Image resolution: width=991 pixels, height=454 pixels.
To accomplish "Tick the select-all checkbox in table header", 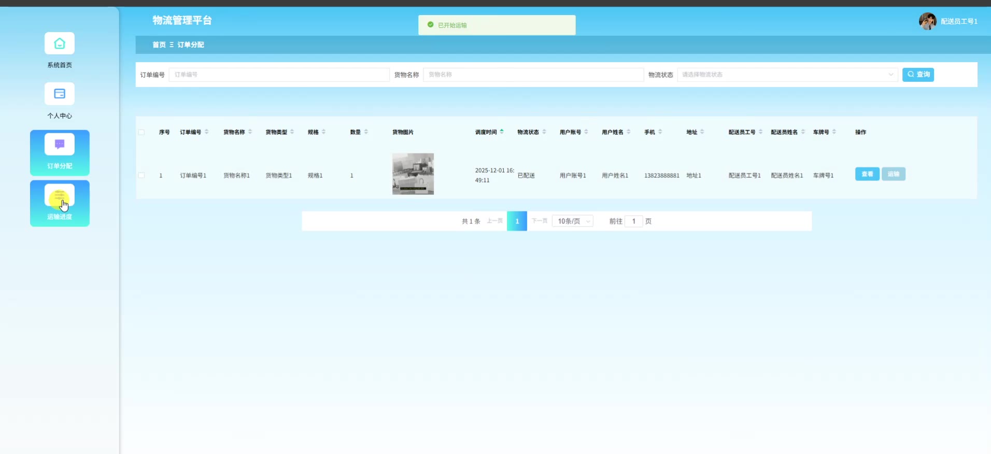I will point(141,132).
